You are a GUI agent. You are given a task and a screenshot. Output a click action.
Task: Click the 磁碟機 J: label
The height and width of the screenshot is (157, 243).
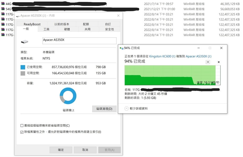coord(68,110)
